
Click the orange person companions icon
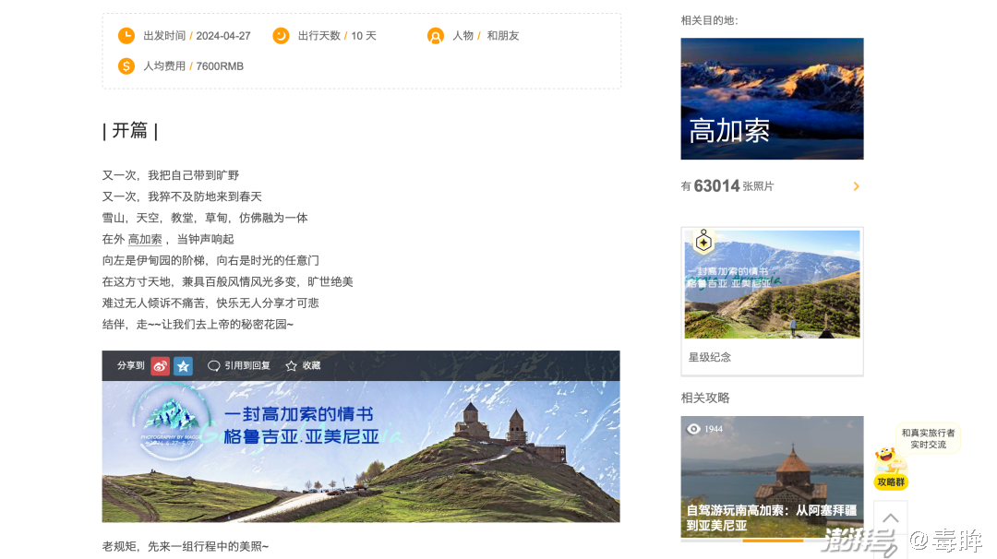coord(436,36)
